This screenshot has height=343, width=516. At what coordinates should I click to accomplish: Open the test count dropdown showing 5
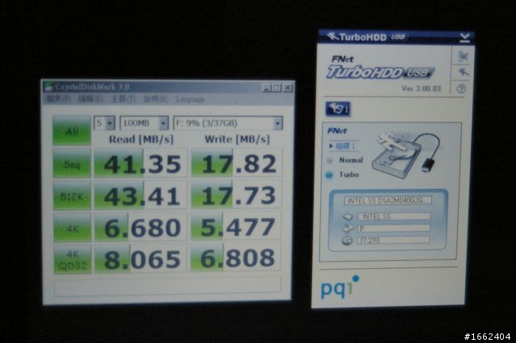(x=104, y=123)
